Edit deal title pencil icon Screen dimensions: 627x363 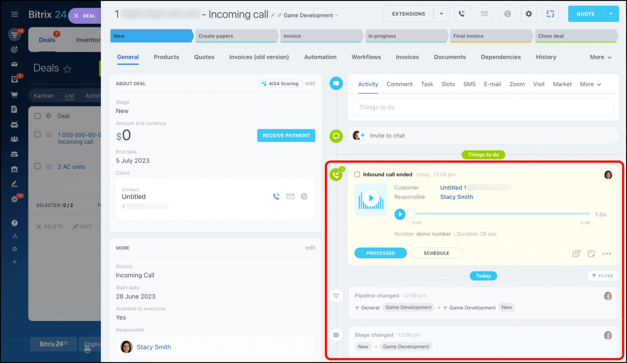pos(273,16)
